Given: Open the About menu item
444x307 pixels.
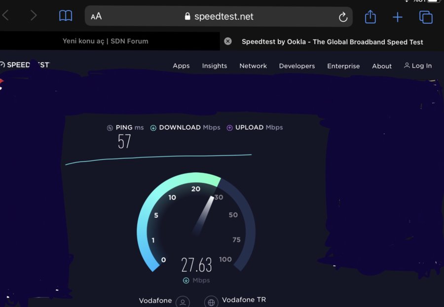Looking at the screenshot, I should pos(382,66).
